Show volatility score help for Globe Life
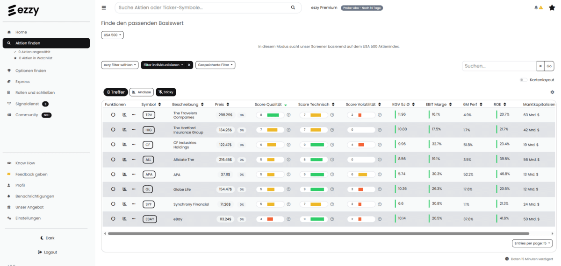561x266 pixels. (380, 189)
